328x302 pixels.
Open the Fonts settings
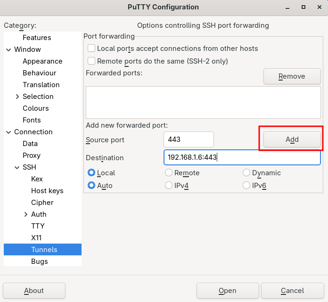coord(32,120)
